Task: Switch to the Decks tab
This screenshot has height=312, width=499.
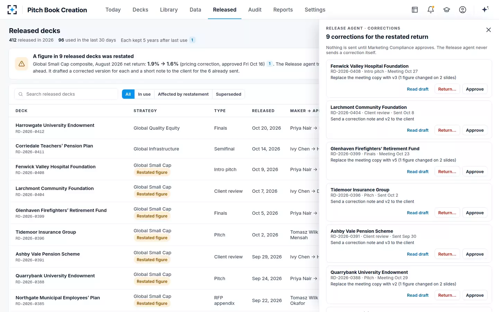Action: click(x=140, y=10)
